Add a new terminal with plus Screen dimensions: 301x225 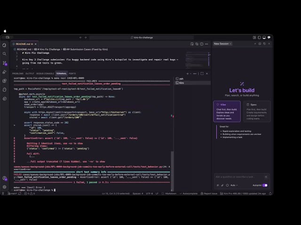click(187, 74)
